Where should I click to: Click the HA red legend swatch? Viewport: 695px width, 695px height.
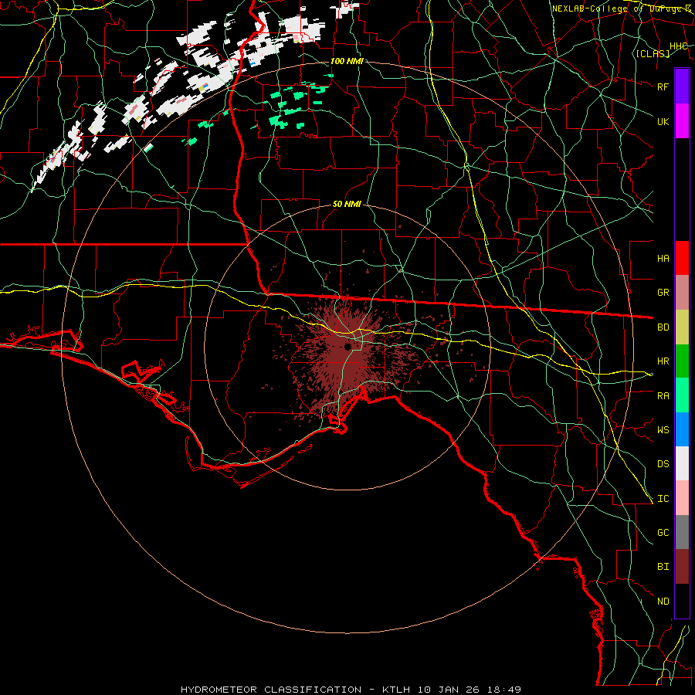click(x=682, y=258)
